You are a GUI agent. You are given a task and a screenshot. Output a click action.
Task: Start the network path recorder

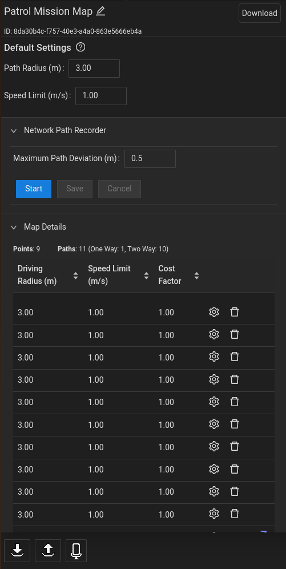[x=34, y=189]
